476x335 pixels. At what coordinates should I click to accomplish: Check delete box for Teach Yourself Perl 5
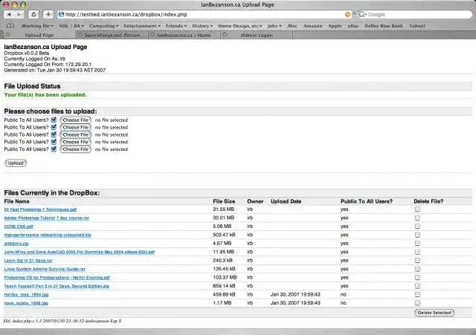click(417, 285)
